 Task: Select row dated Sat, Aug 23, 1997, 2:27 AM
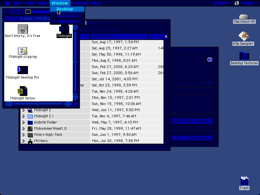[x=122, y=48]
